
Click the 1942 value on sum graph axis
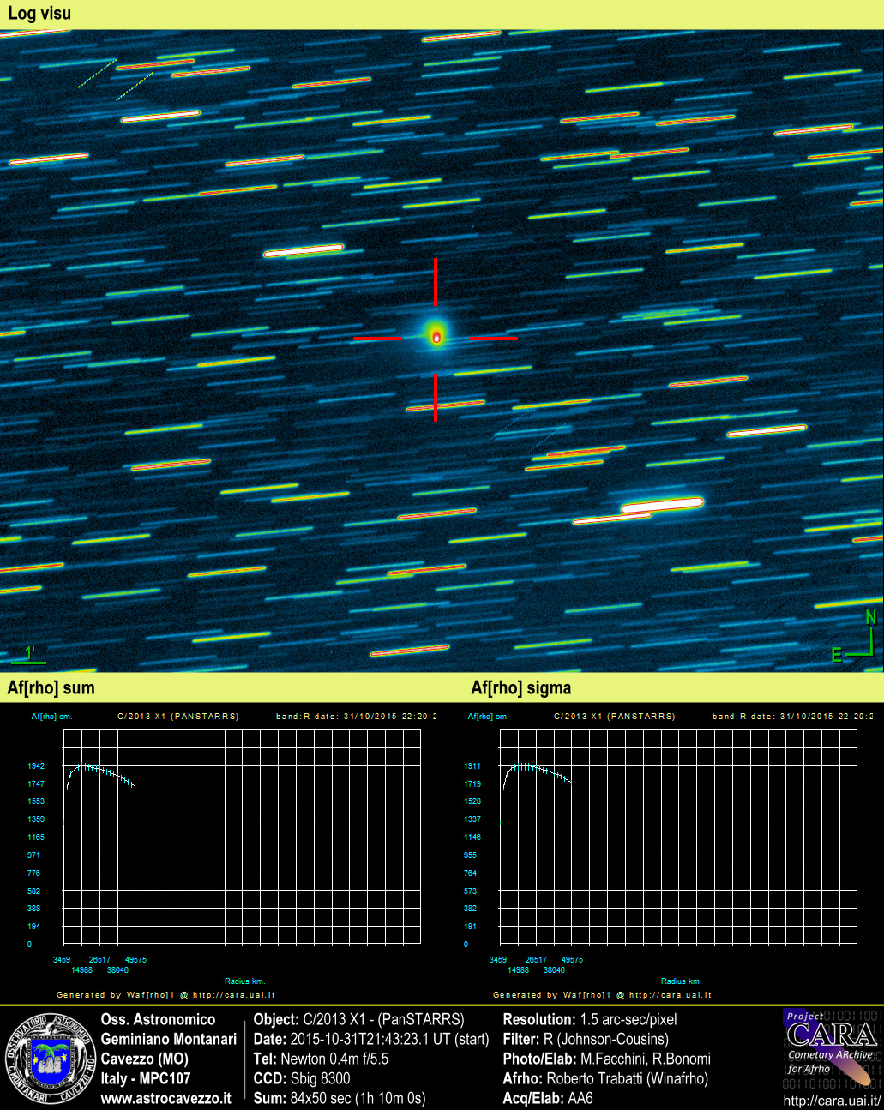pos(35,766)
